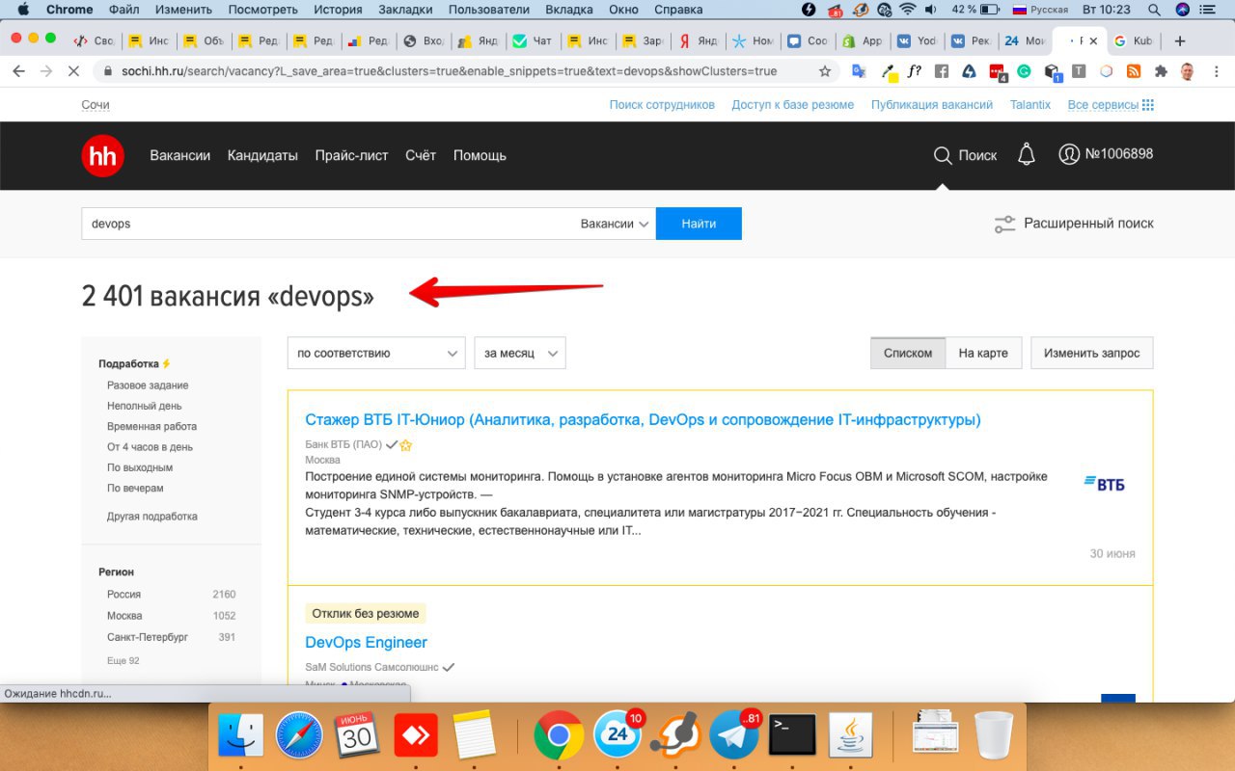Stop page loading with the X button
The image size is (1235, 771).
tap(73, 71)
